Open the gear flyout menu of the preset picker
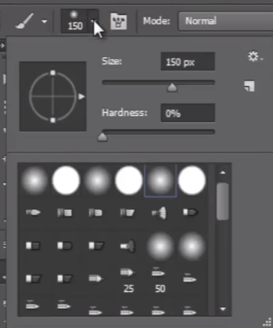273x328 pixels. pyautogui.click(x=254, y=57)
